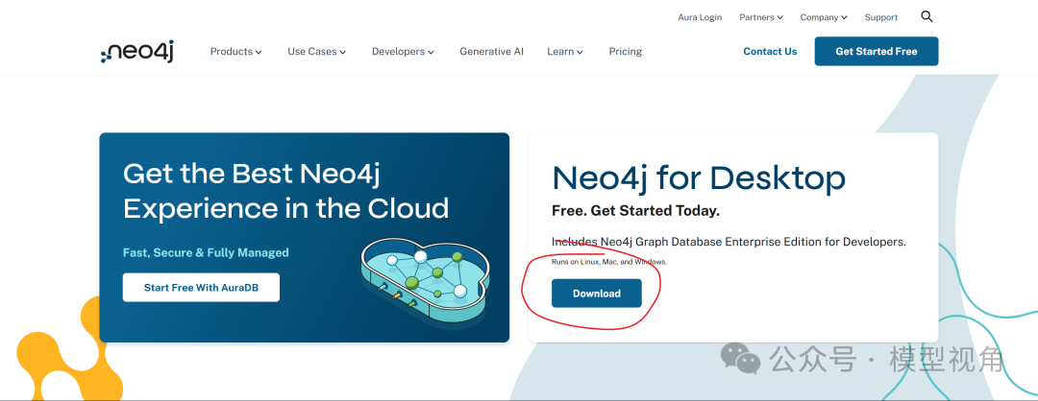Open the Company dropdown
Image resolution: width=1038 pixels, height=401 pixels.
pyautogui.click(x=823, y=17)
